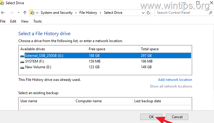The width and height of the screenshot is (214, 123).
Task: Click the Cancel button
Action: (x=177, y=117)
